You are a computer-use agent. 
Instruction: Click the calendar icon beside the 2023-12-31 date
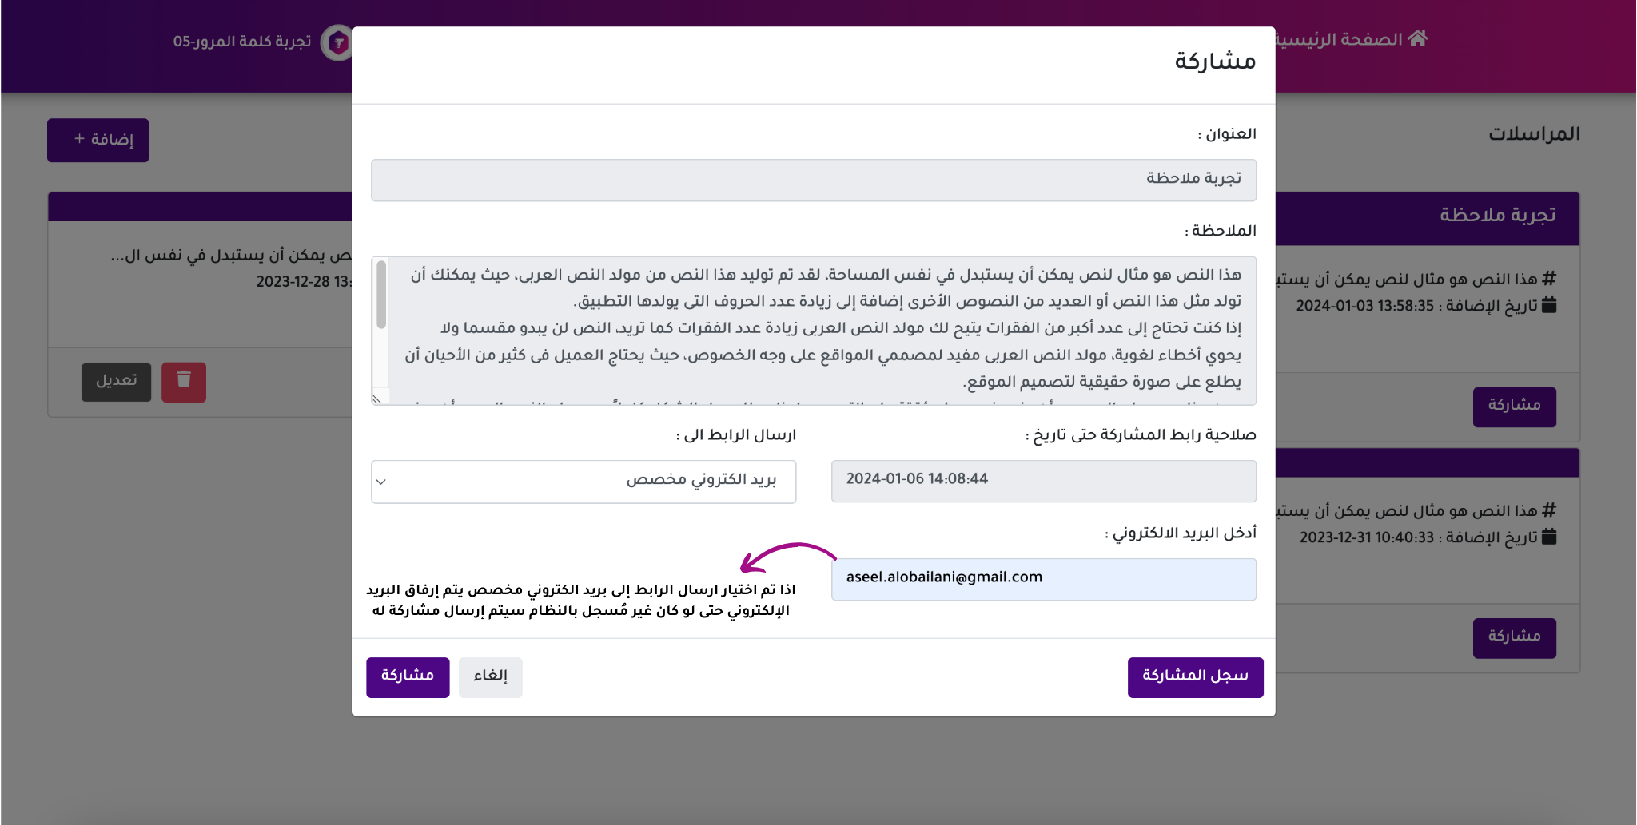tap(1549, 536)
